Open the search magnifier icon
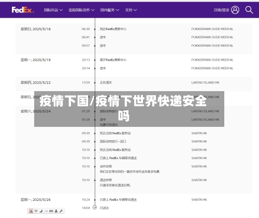259x218 pixels. click(x=249, y=10)
